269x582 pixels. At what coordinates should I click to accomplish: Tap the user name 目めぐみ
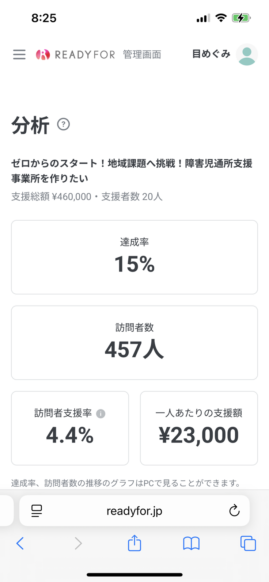coord(211,54)
